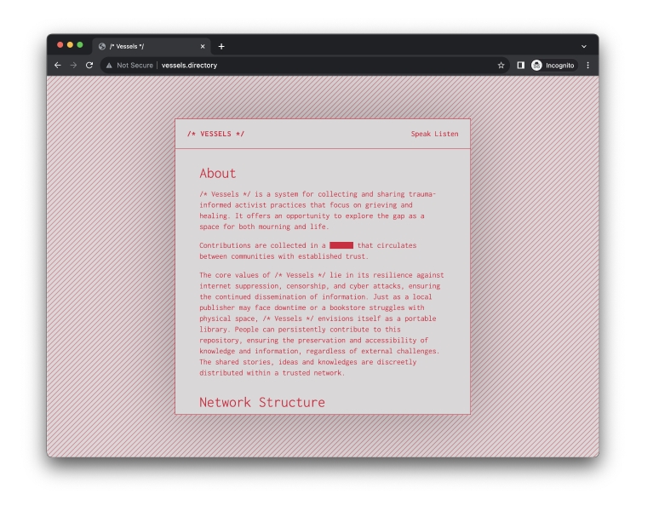Image resolution: width=659 pixels, height=511 pixels.
Task: Click the Not Secure warning icon
Action: click(x=109, y=65)
